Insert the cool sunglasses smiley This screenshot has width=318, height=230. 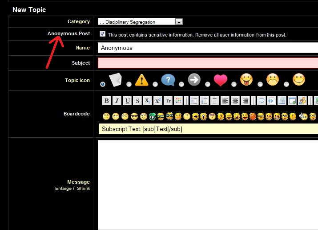(x=134, y=117)
